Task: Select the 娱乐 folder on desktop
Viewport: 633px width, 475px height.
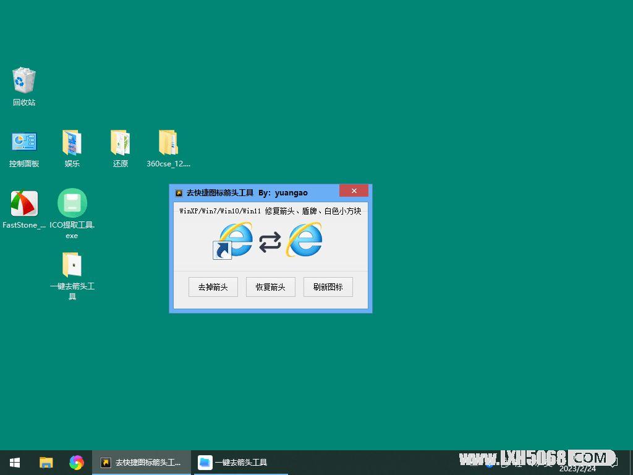Action: click(x=72, y=148)
